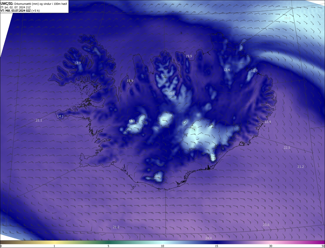The image size is (325, 248).
Task: Click the 12.4 value label
Action: [x=226, y=70]
